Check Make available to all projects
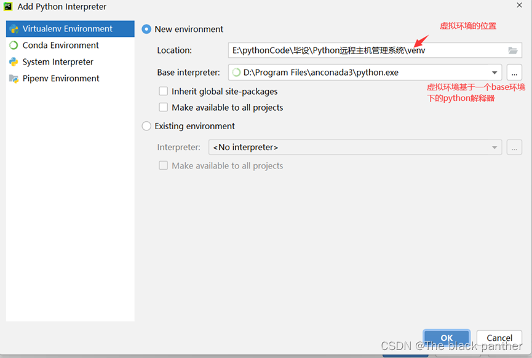 point(163,107)
